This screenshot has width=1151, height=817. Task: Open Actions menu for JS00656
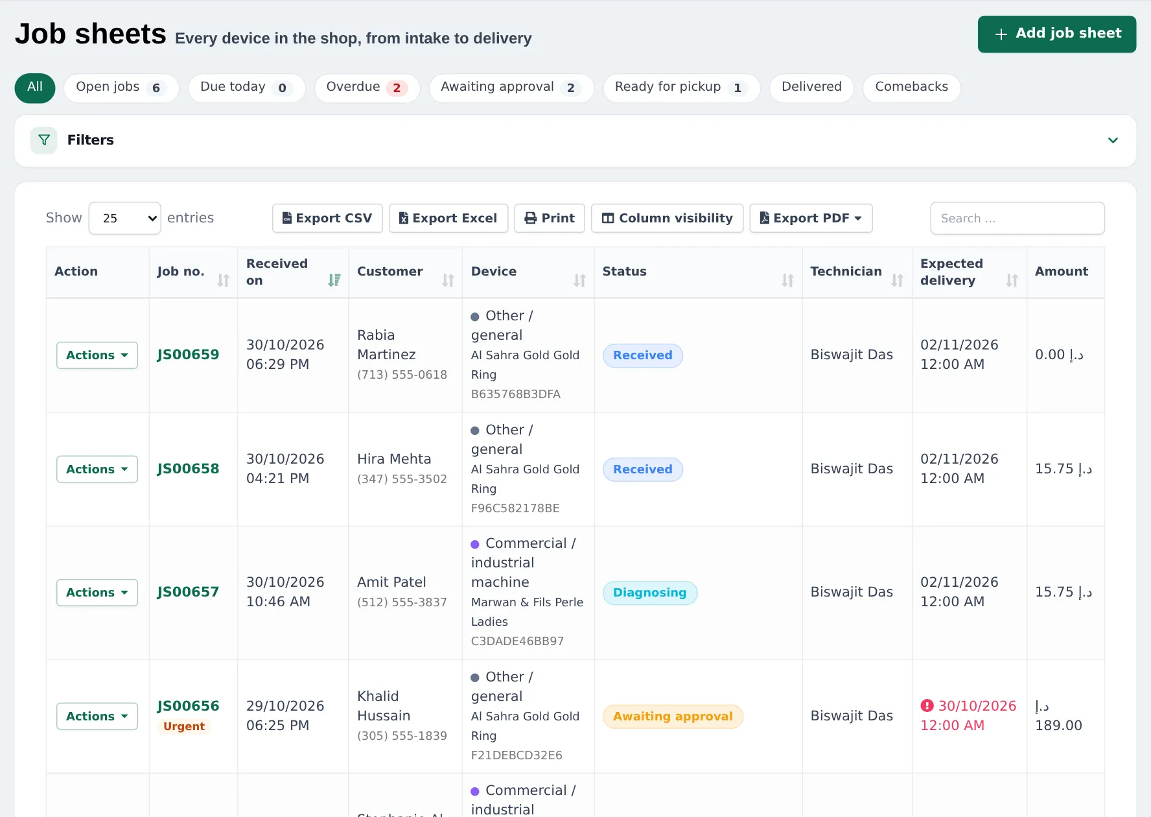(x=97, y=716)
